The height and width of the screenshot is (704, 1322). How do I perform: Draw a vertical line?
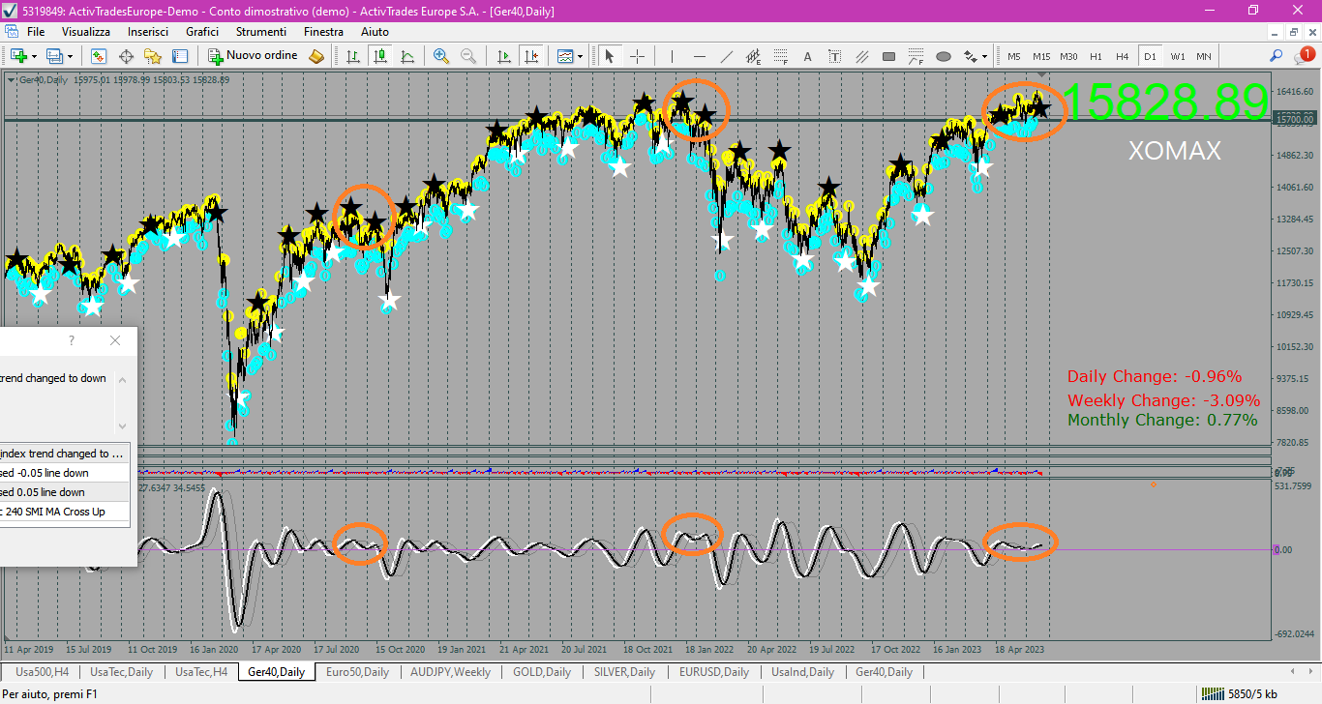673,56
